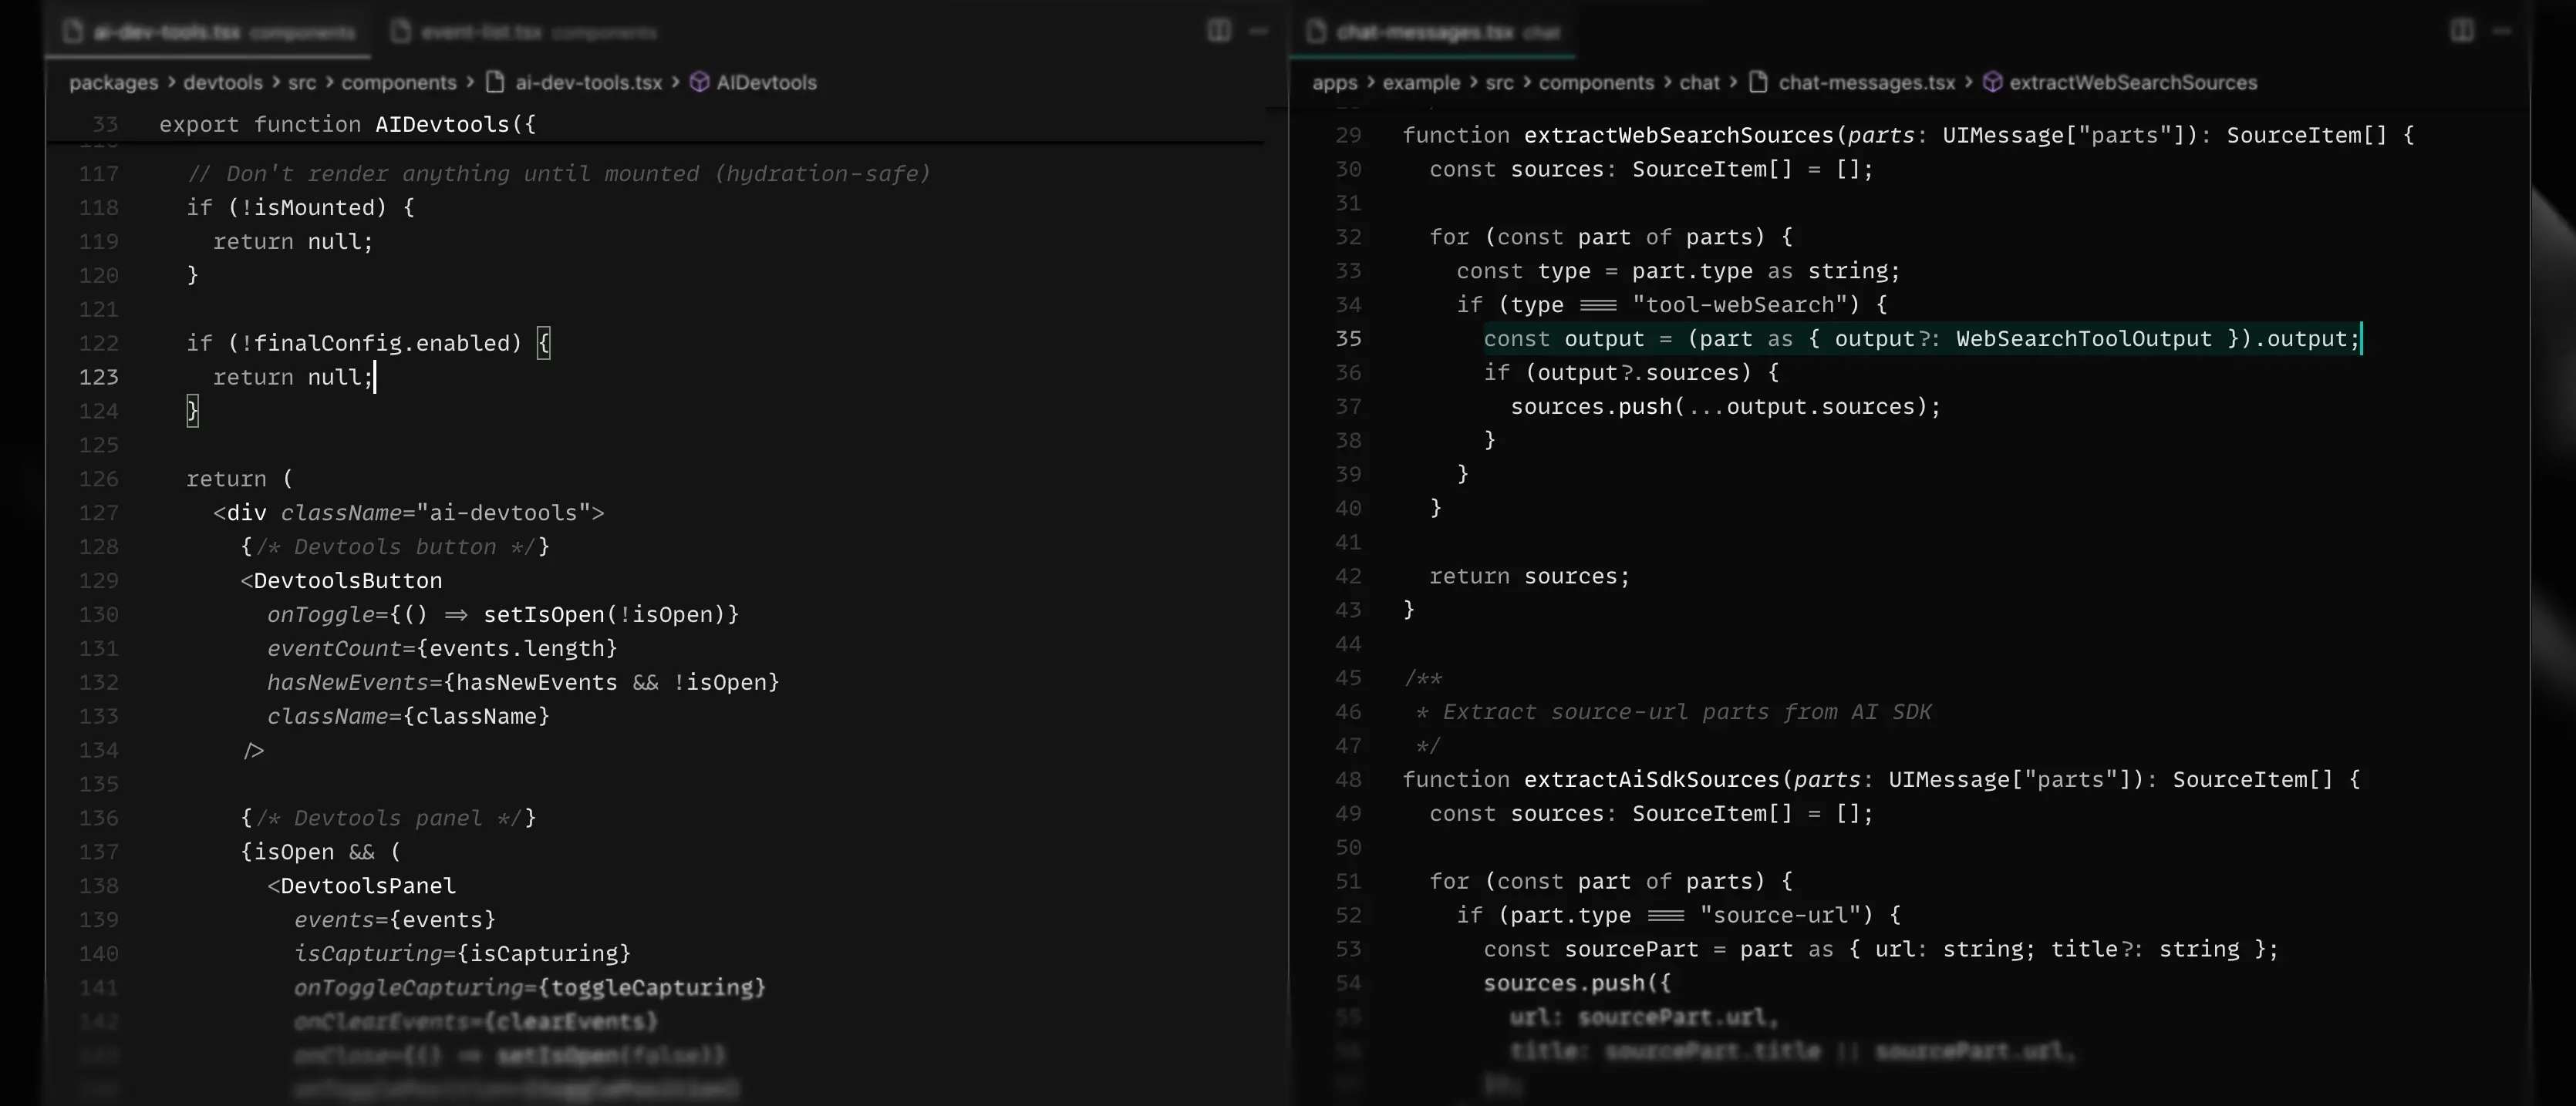Image resolution: width=2576 pixels, height=1106 pixels.
Task: Click line number 122 in left gutter
Action: pyautogui.click(x=99, y=344)
